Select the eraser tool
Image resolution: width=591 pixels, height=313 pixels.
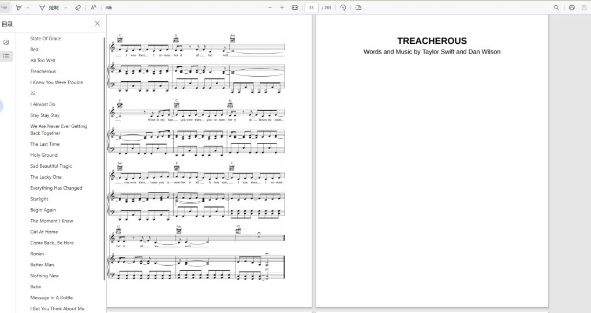coord(78,7)
